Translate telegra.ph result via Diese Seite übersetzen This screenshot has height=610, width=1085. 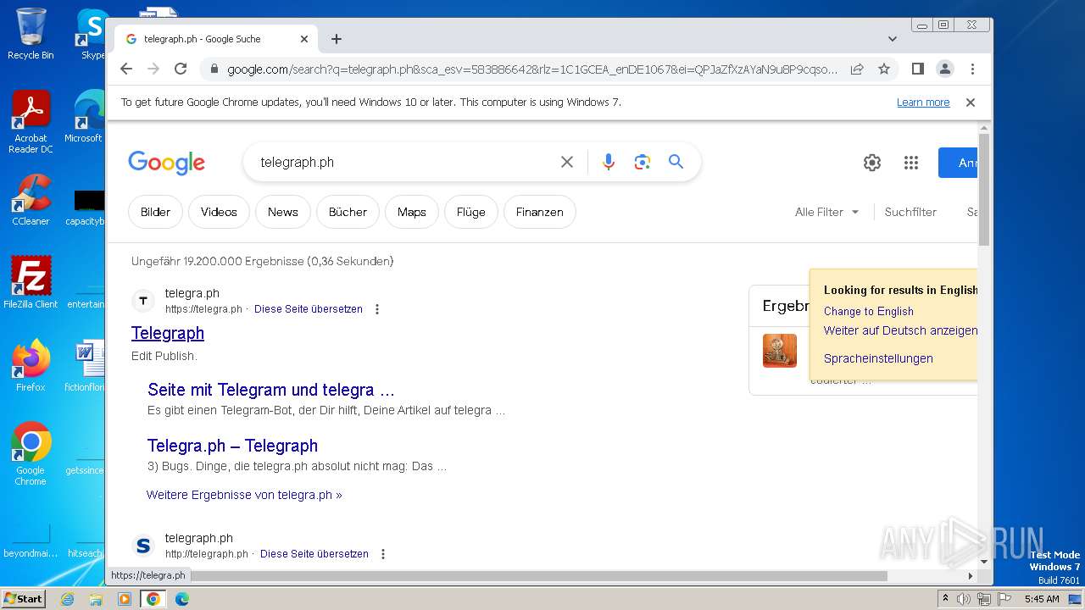[x=309, y=309]
